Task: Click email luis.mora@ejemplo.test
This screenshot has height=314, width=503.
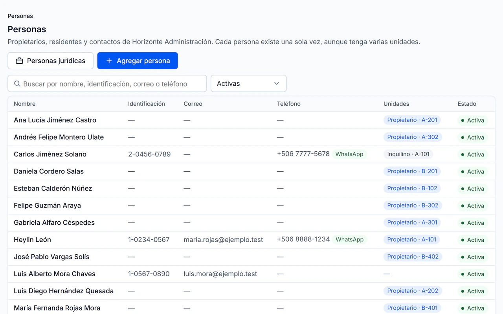Action: [220, 274]
